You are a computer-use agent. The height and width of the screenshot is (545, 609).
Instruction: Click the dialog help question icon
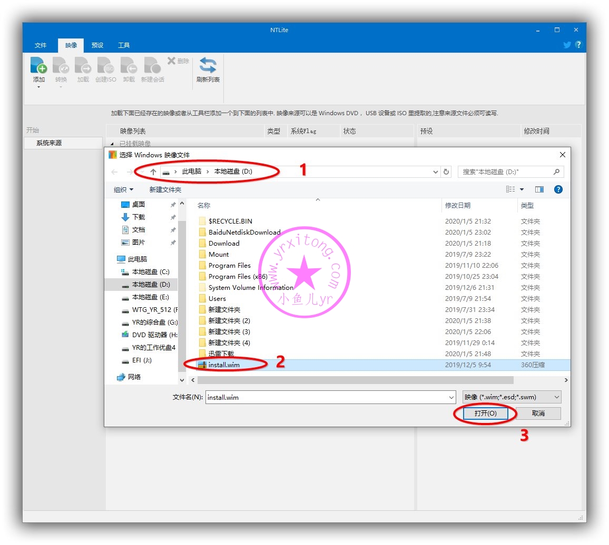point(558,189)
